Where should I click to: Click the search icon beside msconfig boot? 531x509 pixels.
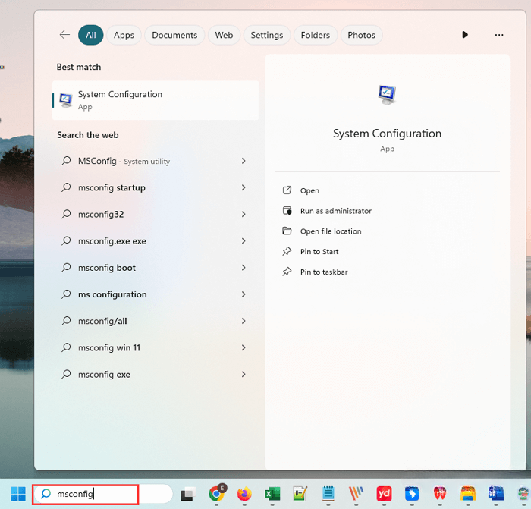[x=66, y=267]
